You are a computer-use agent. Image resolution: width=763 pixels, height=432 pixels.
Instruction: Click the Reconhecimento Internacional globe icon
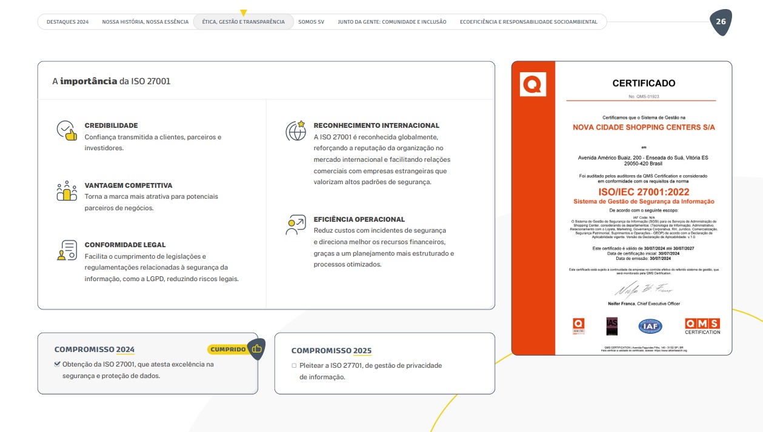pos(296,131)
